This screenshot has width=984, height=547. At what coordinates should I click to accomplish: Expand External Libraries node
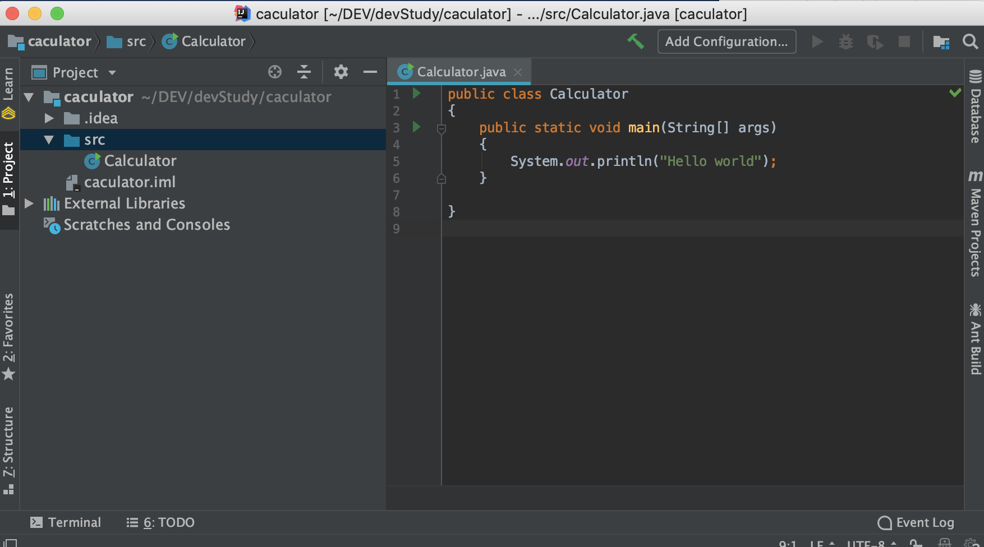point(29,203)
